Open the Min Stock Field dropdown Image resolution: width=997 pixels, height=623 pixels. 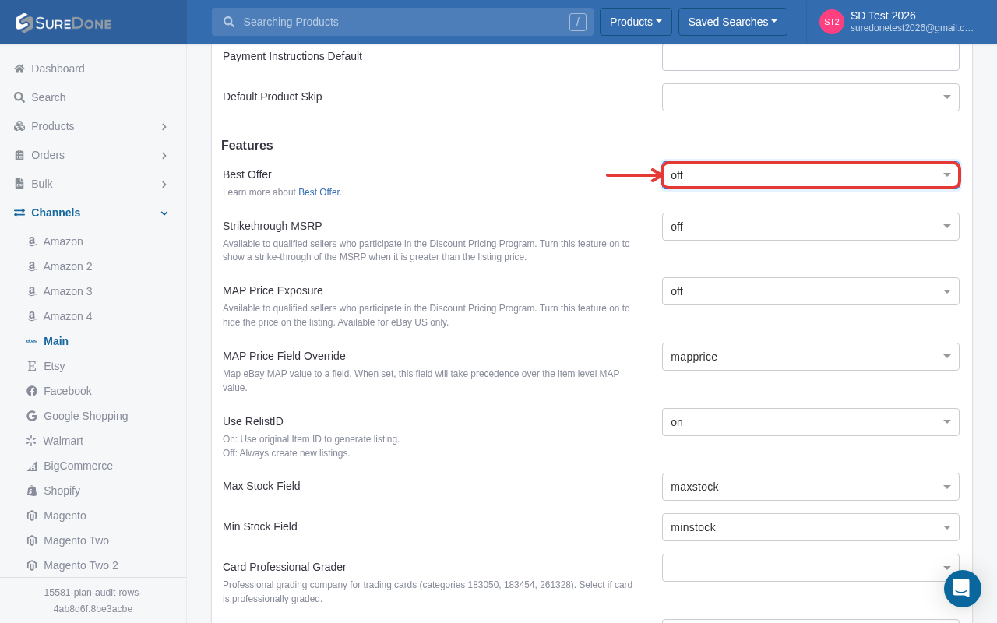coord(811,527)
